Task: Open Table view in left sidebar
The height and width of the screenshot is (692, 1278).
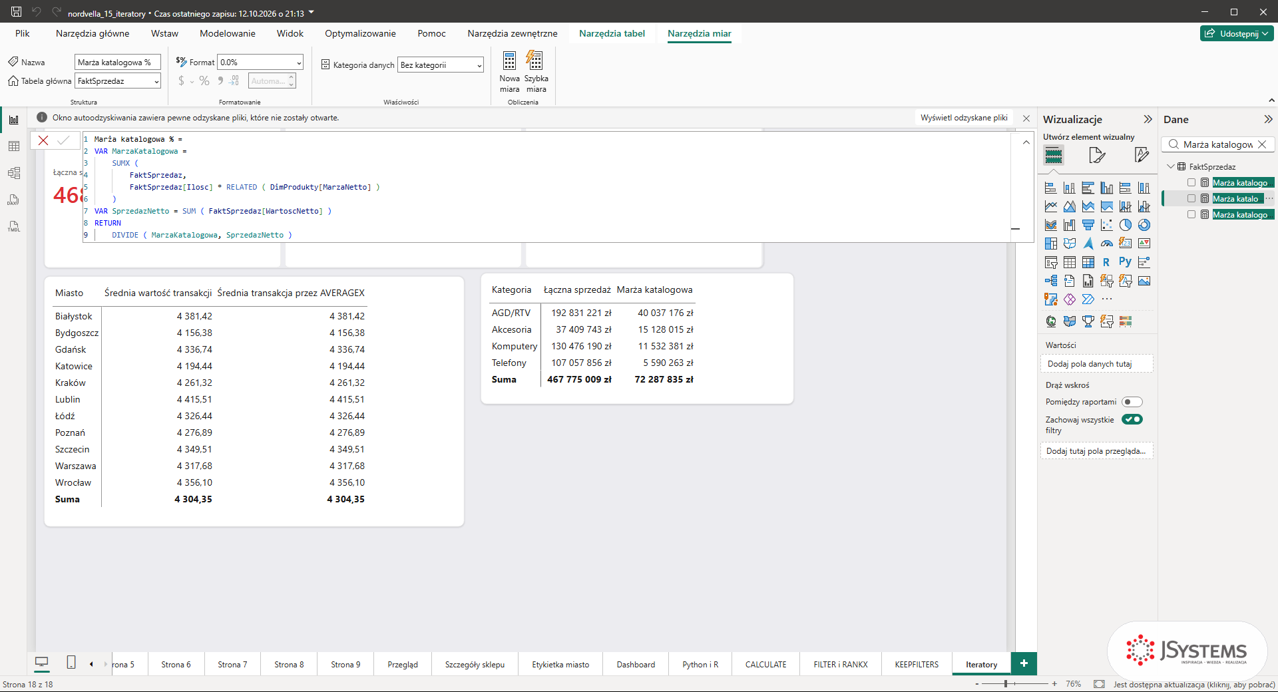Action: 14,146
